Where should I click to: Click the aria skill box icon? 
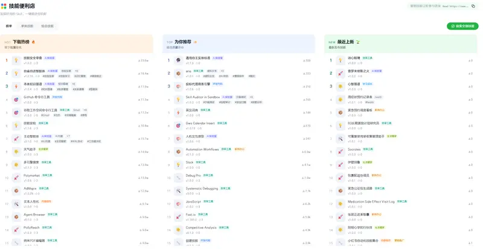[x=178, y=74]
